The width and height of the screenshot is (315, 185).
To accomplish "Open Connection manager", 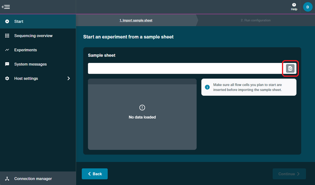I will pos(38,178).
